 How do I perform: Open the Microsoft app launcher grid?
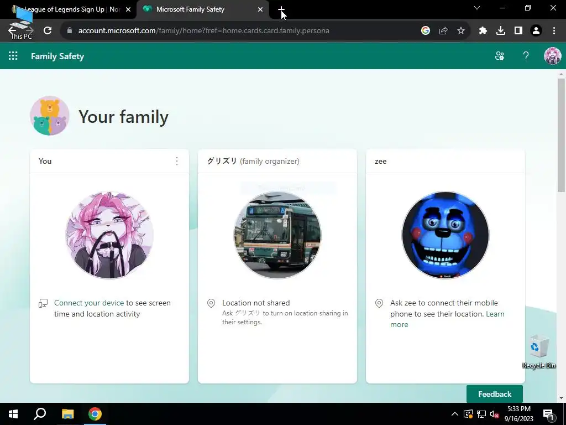pos(13,56)
